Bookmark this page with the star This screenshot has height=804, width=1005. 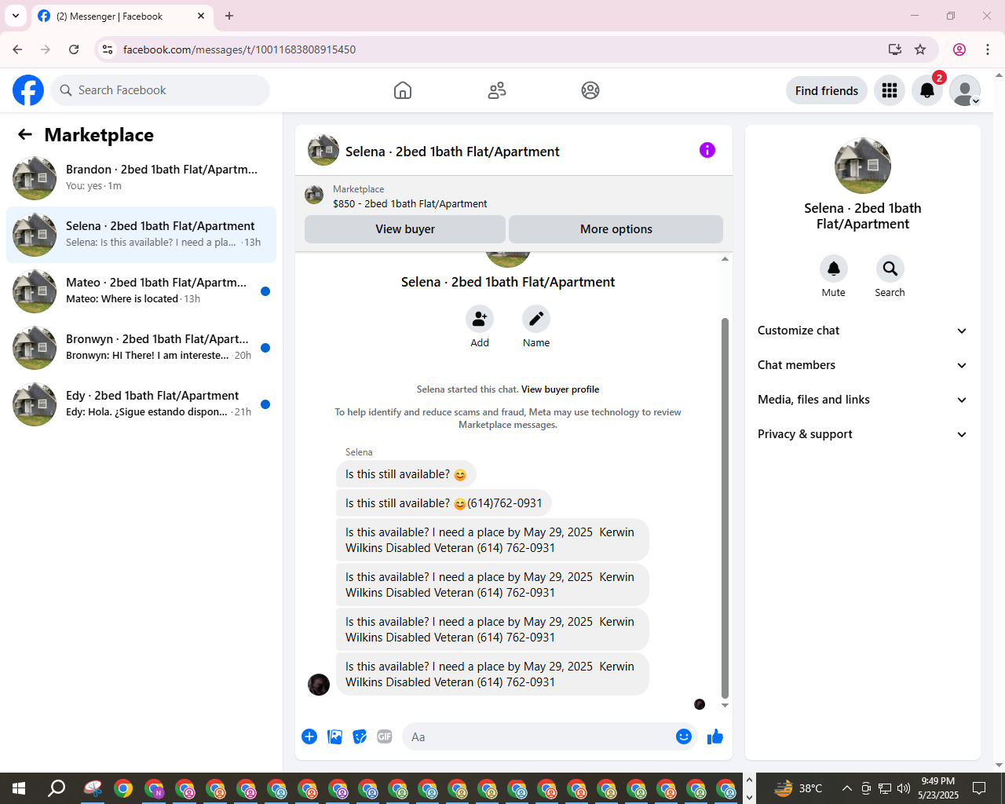(920, 49)
